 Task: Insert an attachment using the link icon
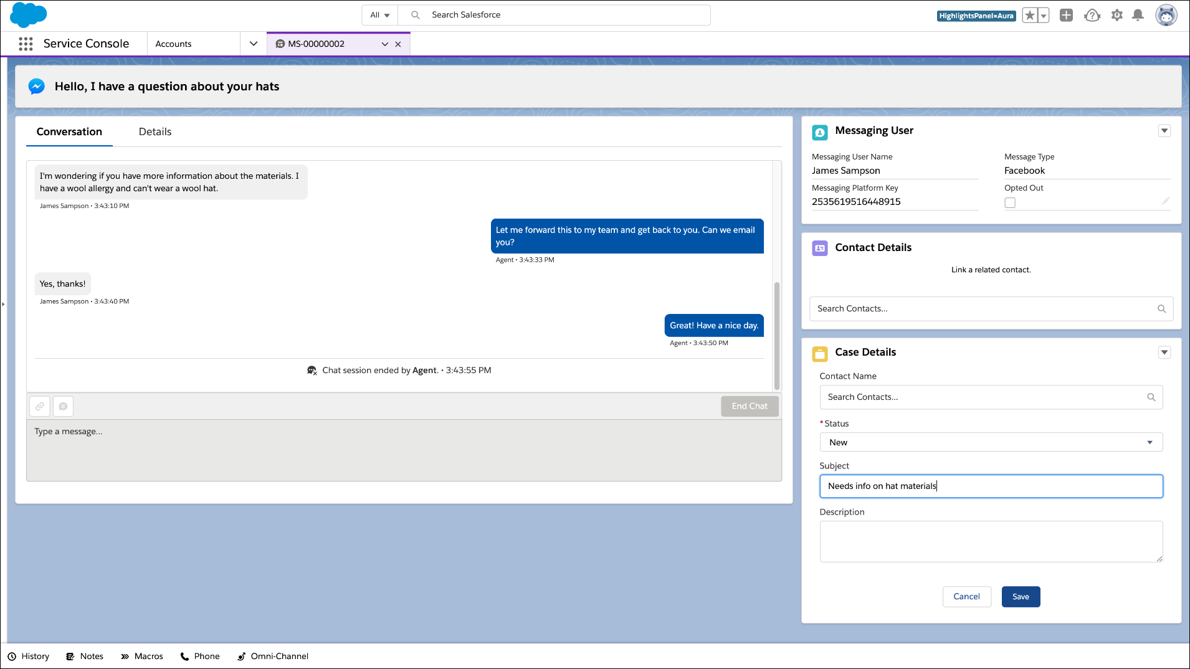[39, 406]
